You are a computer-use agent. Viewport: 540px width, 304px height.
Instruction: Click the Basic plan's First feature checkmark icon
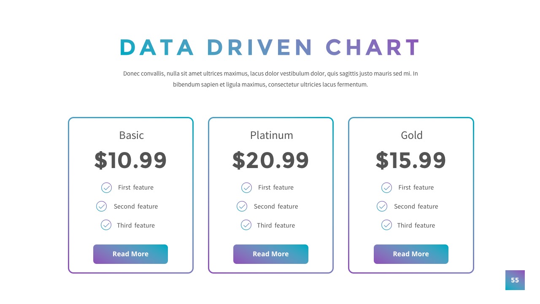tap(106, 187)
